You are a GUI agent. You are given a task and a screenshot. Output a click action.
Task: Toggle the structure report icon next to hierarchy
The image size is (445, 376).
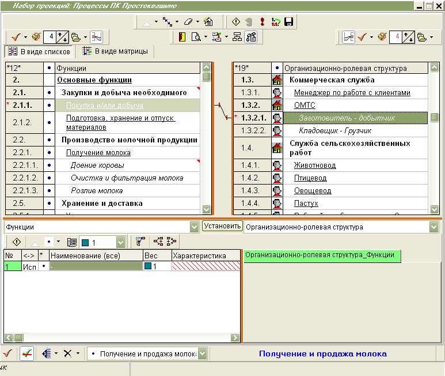click(251, 37)
